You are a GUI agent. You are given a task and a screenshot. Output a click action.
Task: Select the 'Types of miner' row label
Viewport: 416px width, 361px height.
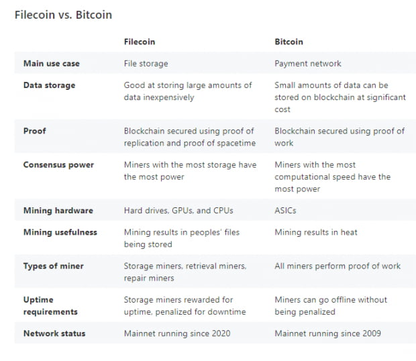pyautogui.click(x=54, y=266)
